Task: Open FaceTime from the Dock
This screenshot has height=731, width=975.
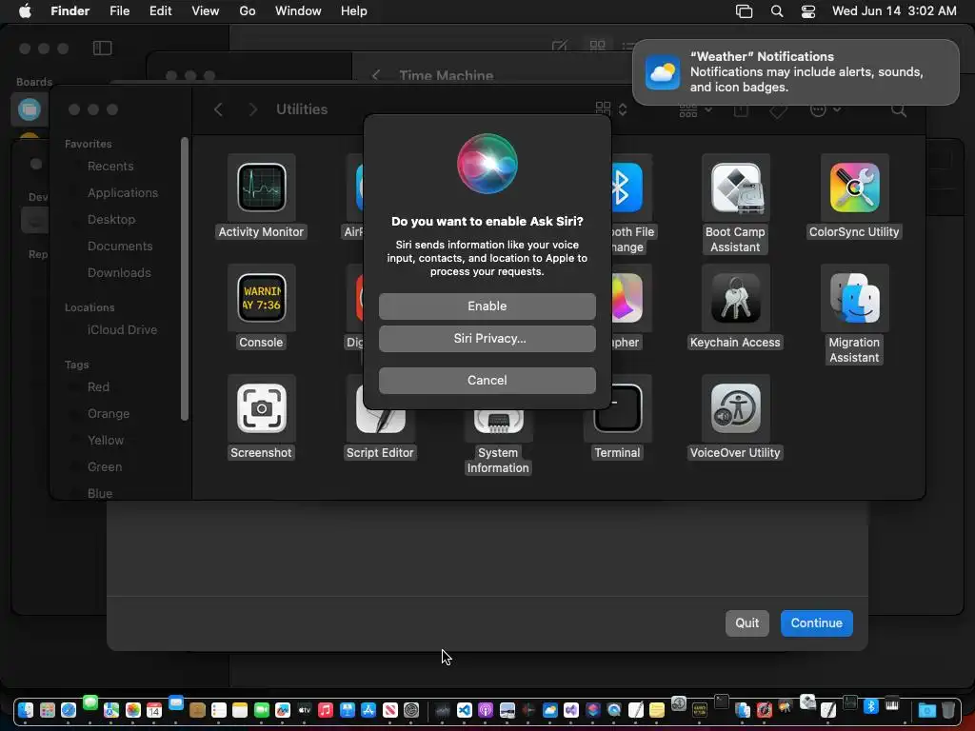Action: pyautogui.click(x=261, y=710)
